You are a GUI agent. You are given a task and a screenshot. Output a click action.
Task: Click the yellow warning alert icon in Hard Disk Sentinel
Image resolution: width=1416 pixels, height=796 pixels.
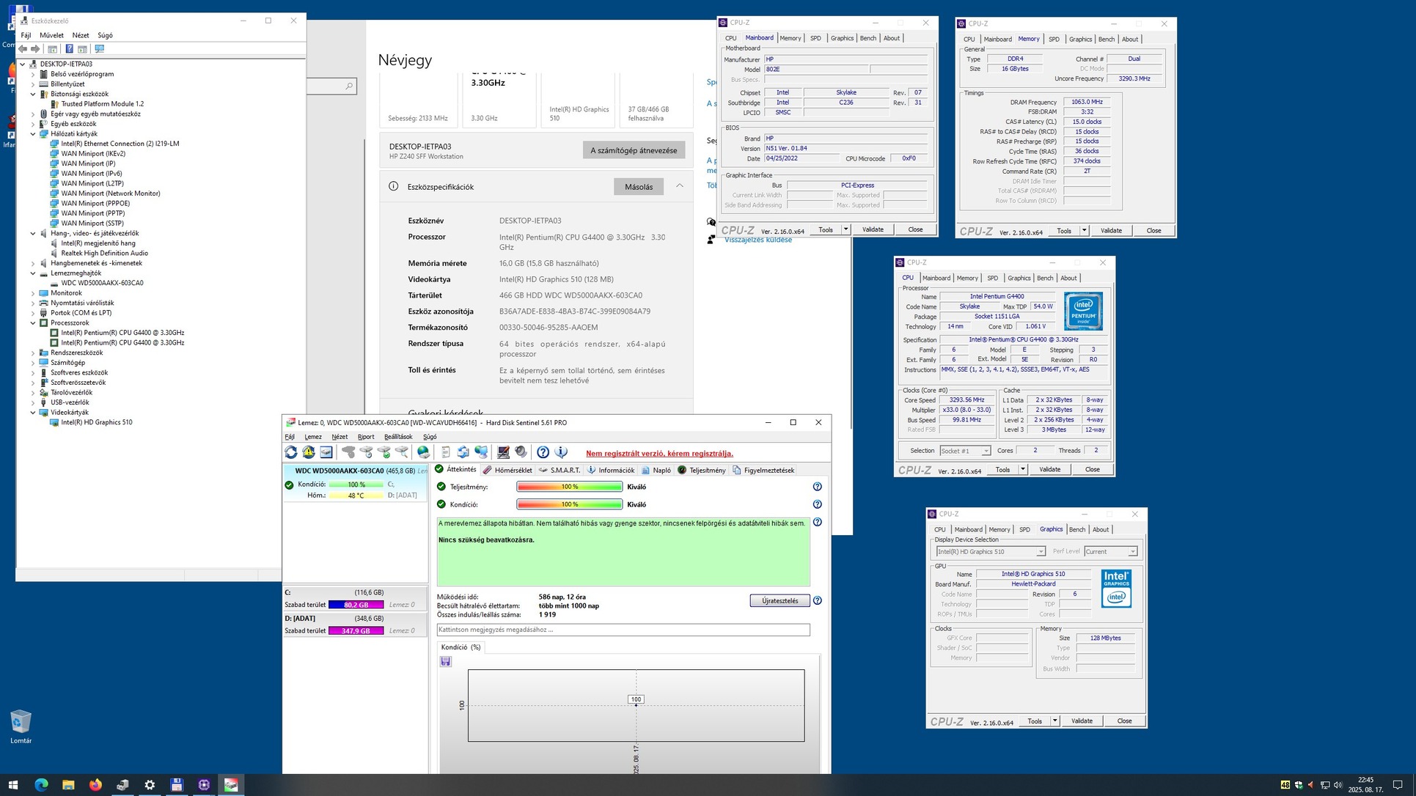[309, 452]
